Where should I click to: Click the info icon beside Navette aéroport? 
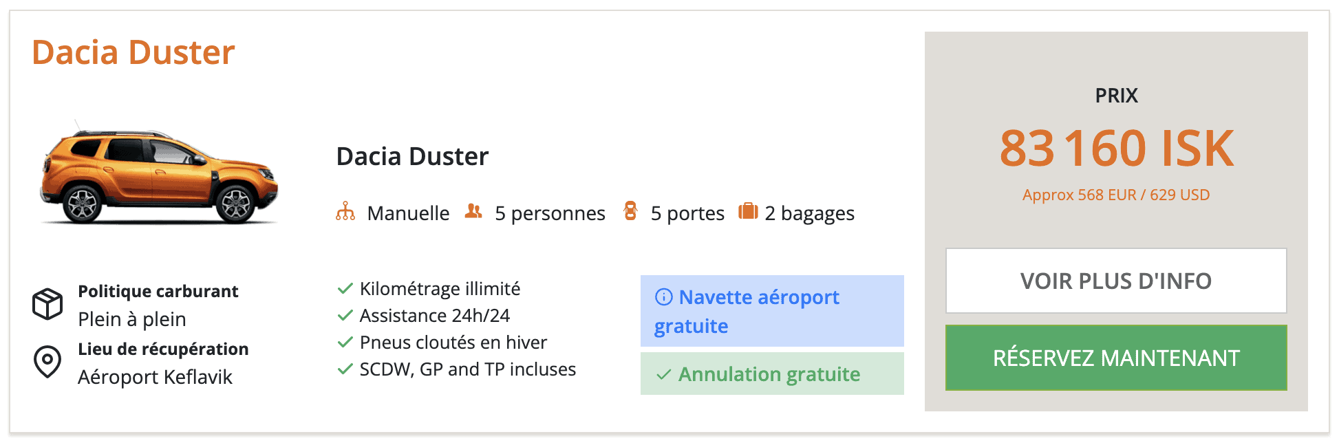click(664, 297)
